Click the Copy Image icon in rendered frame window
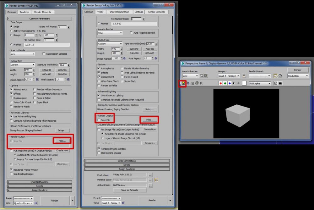Image resolution: width=314 pixels, height=210 pixels. tap(188, 83)
